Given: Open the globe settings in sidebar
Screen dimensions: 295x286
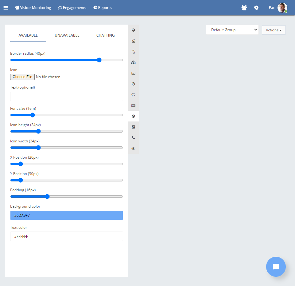Looking at the screenshot, I should coord(133,30).
